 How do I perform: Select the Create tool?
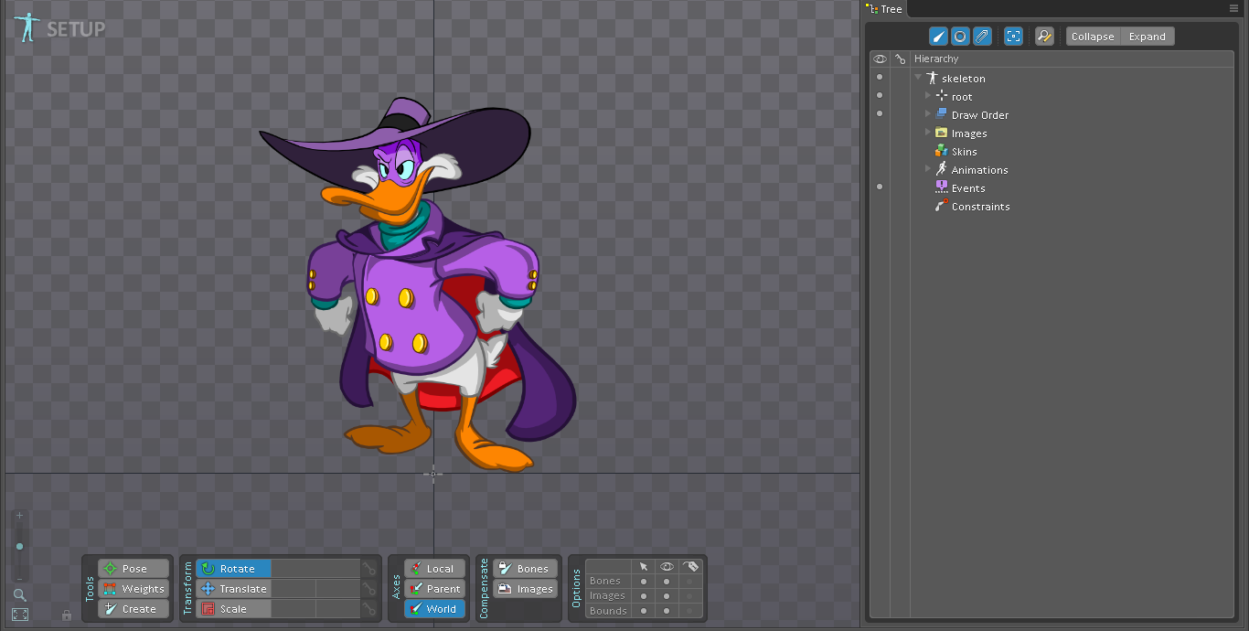(134, 609)
